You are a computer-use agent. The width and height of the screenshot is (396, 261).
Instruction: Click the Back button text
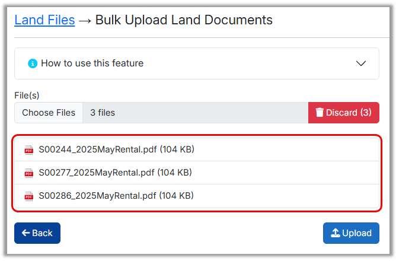[x=43, y=233]
